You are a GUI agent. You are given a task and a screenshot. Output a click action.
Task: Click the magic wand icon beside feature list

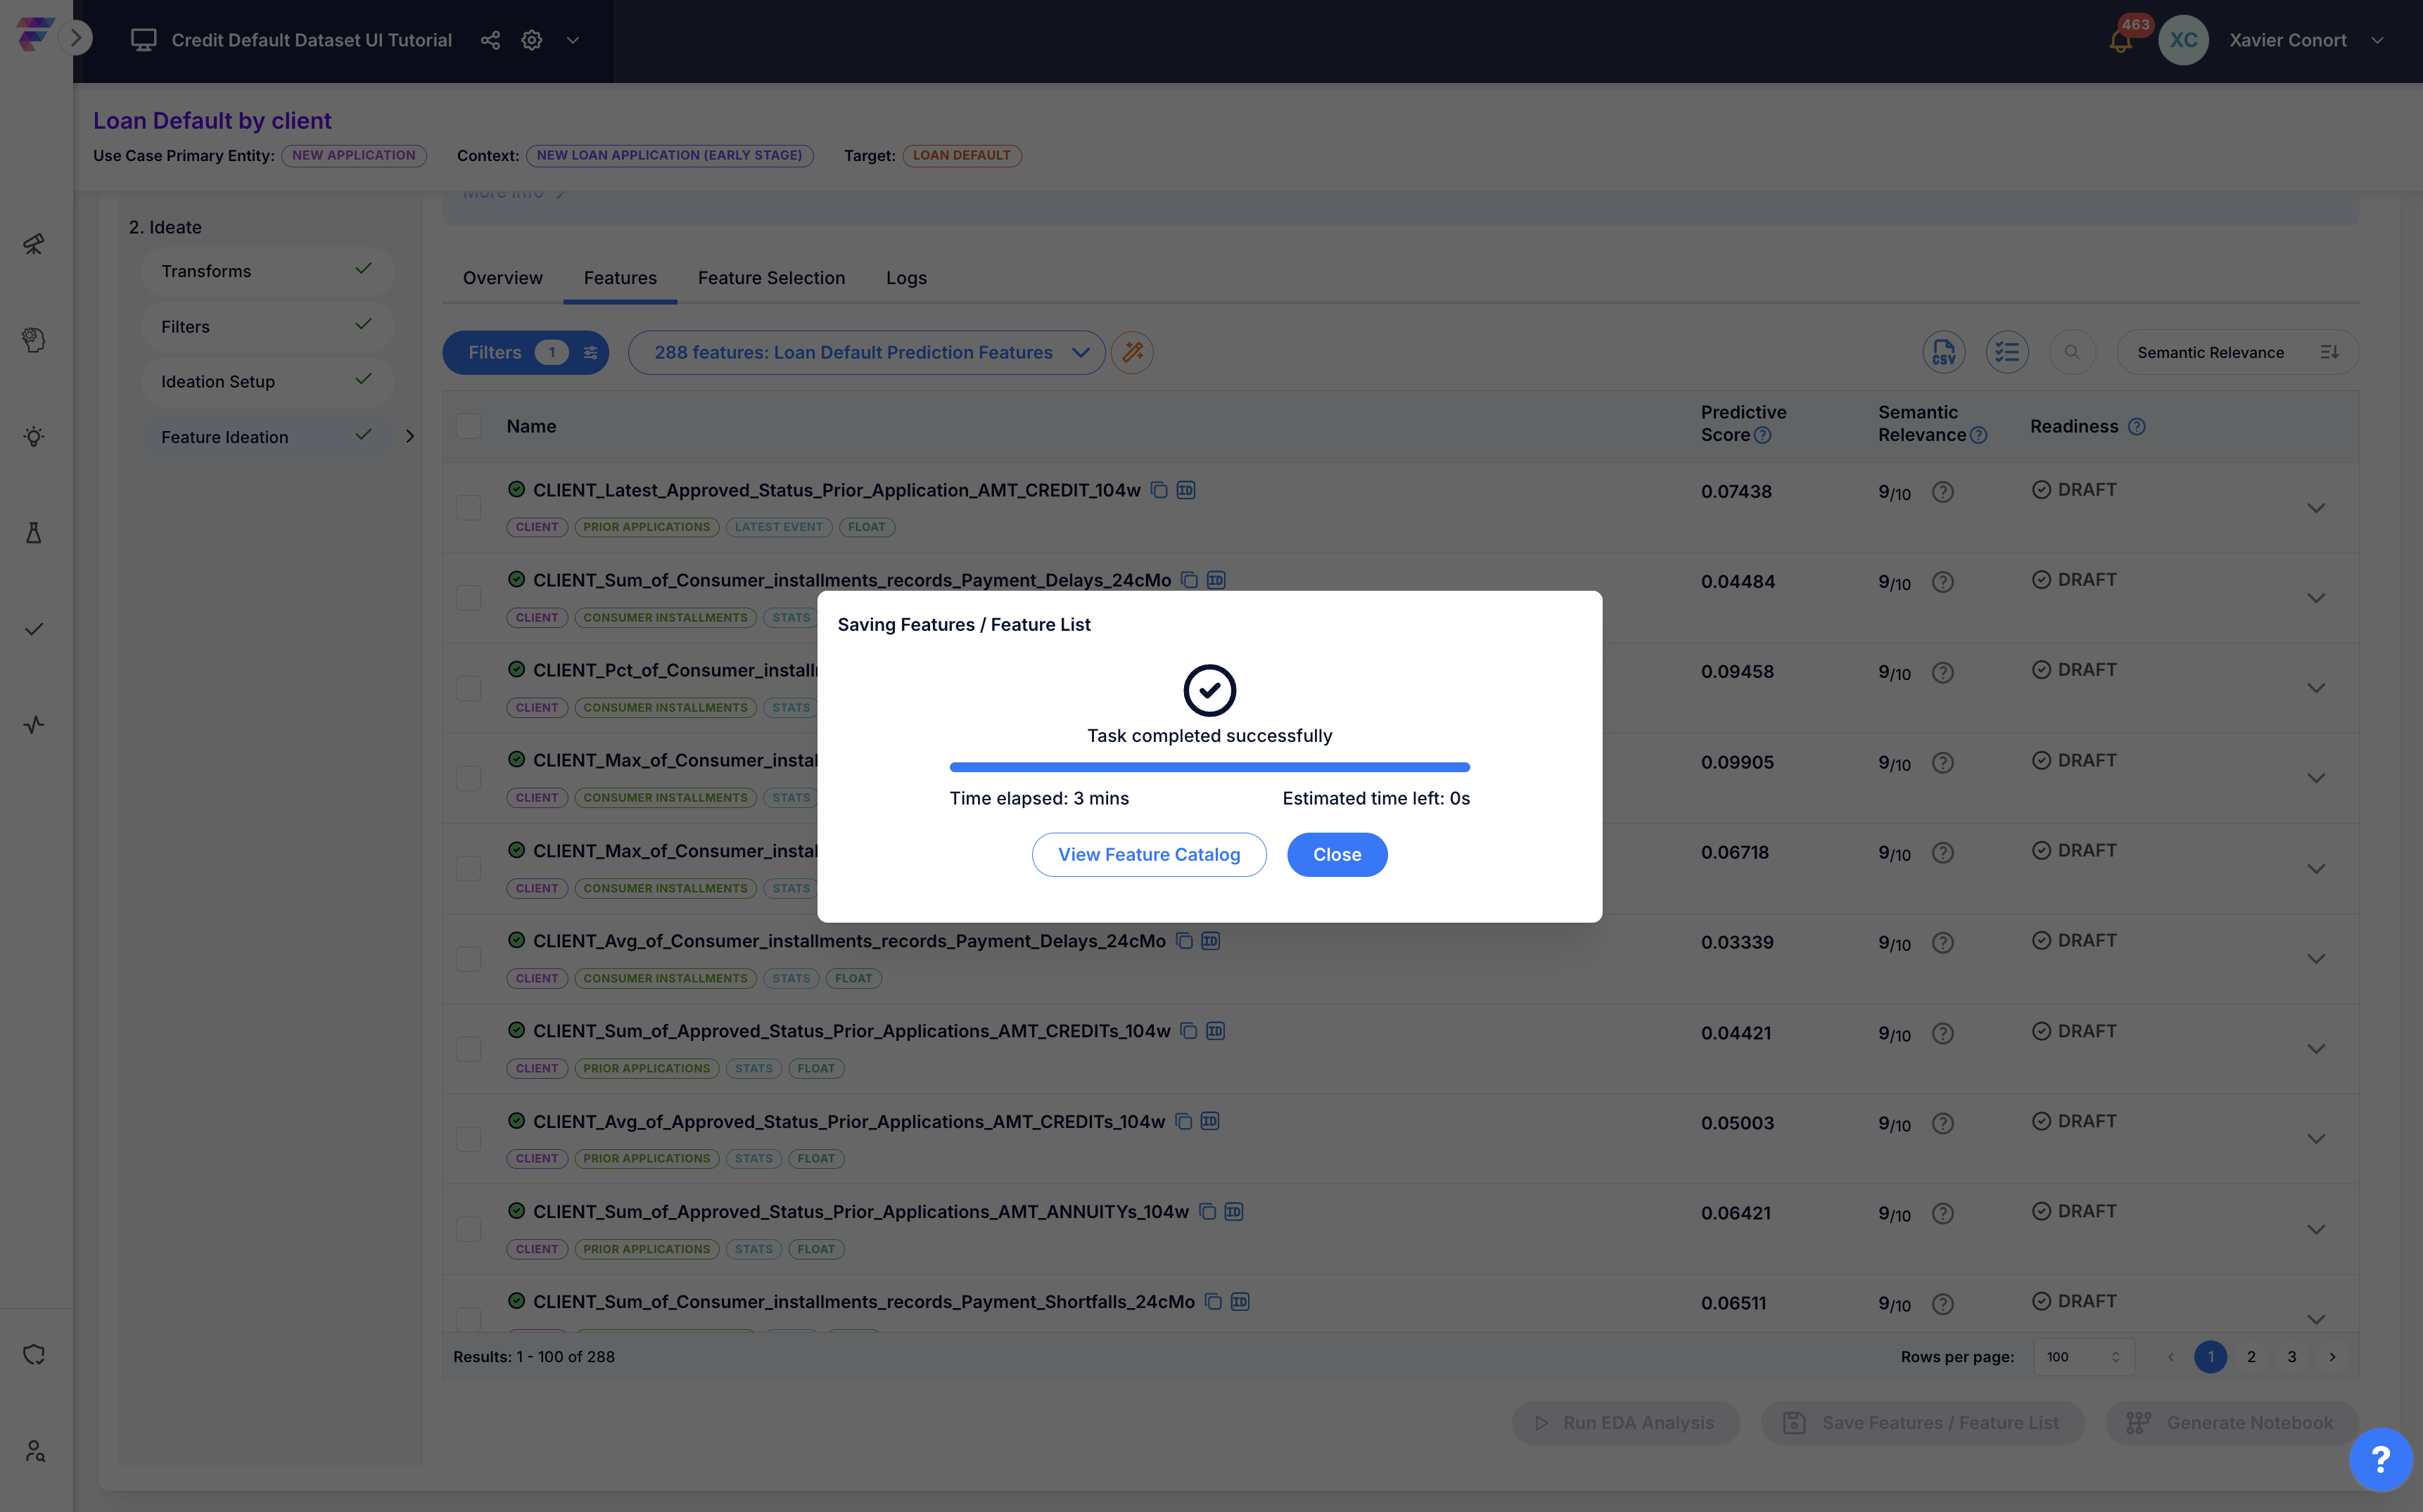click(x=1133, y=352)
